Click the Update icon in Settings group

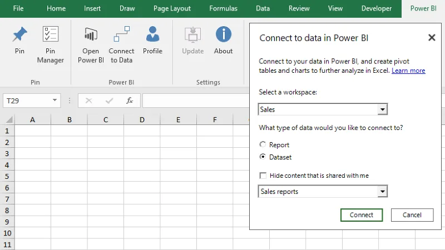pos(193,34)
